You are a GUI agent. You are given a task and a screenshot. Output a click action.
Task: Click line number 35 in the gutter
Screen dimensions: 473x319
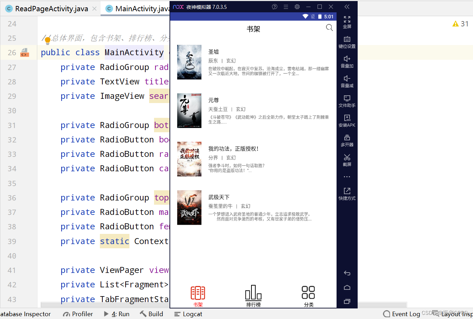pos(12,183)
